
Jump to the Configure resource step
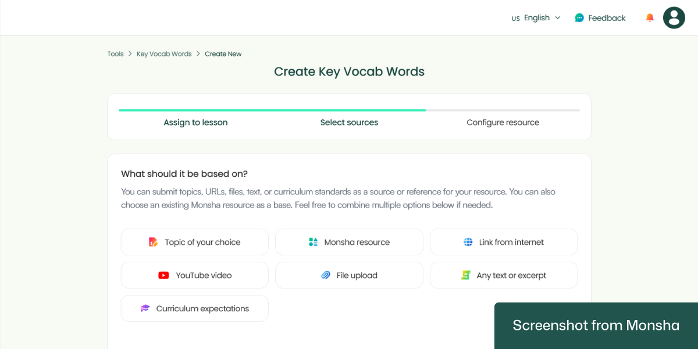point(503,123)
